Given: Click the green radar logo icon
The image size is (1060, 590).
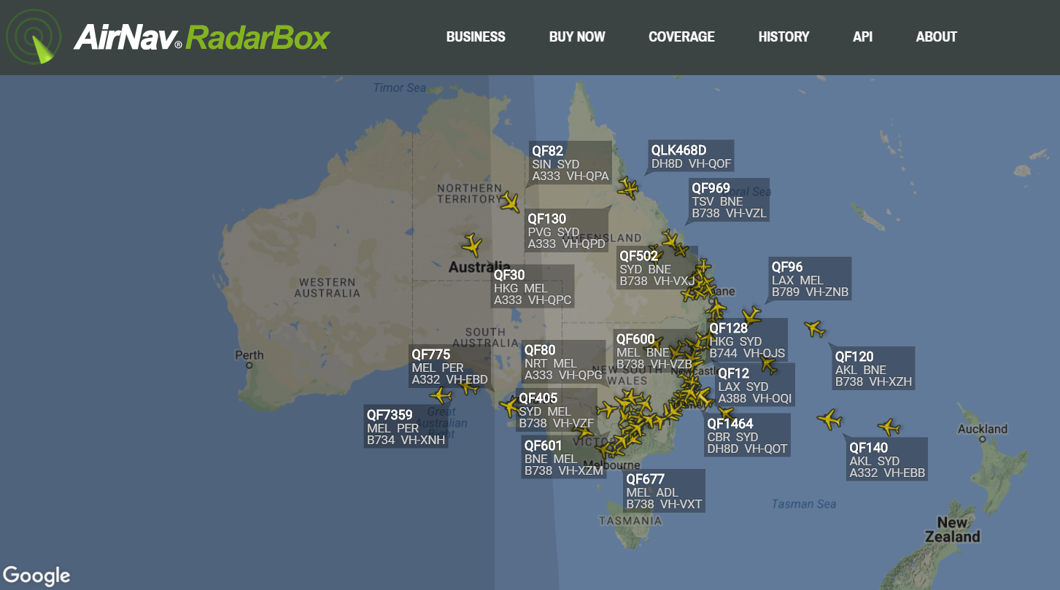Looking at the screenshot, I should [x=34, y=37].
